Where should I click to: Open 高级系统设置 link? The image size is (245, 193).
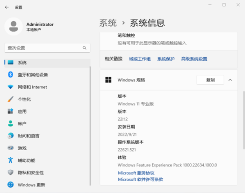click(194, 59)
